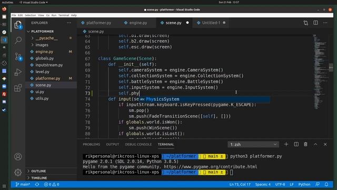The image size is (337, 190).
Task: Click main branch indicator in status bar
Action: coord(22,184)
